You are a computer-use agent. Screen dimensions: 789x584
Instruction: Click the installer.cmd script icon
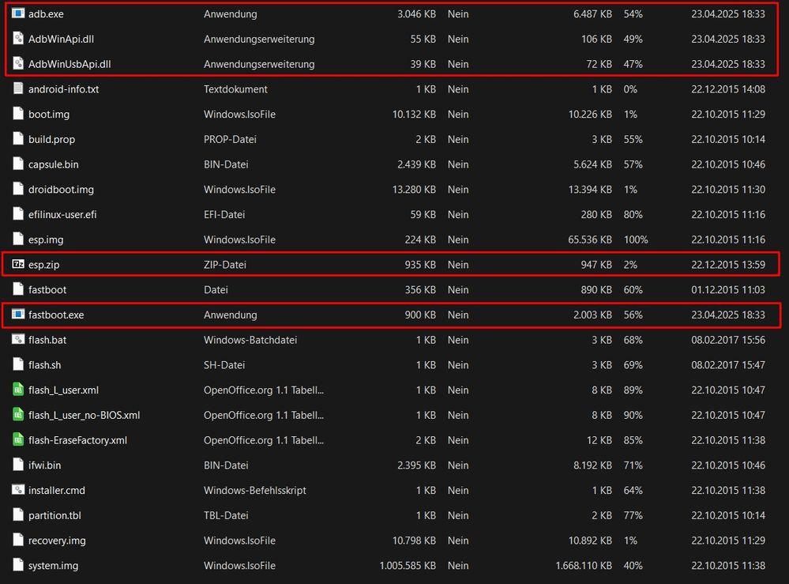pos(19,490)
